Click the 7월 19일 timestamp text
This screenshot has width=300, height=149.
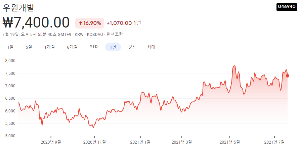pos(10,35)
